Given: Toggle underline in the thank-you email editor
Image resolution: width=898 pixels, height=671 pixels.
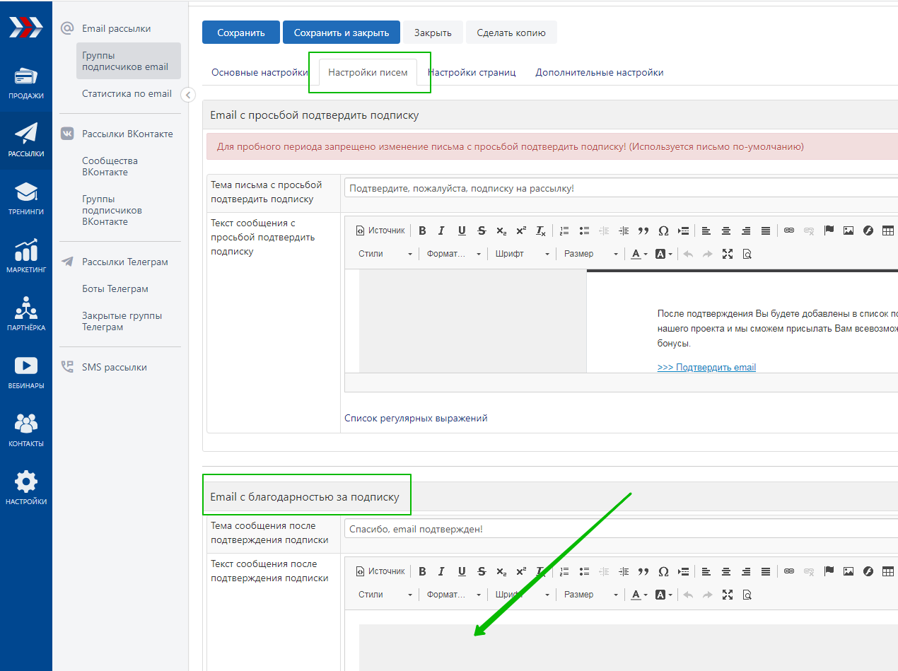Looking at the screenshot, I should (x=462, y=571).
